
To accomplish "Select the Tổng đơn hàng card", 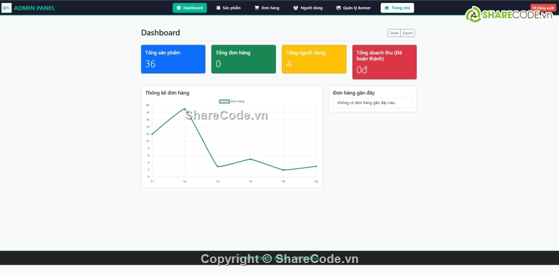I will click(244, 59).
